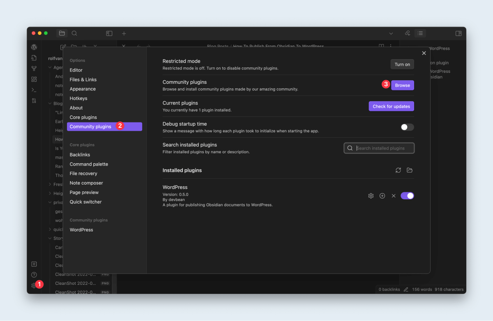Viewport: 493px width, 321px height.
Task: Disable the WordPress plugin toggle
Action: (408, 196)
